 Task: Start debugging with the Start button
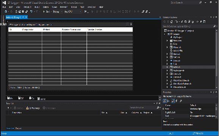coord(47,12)
